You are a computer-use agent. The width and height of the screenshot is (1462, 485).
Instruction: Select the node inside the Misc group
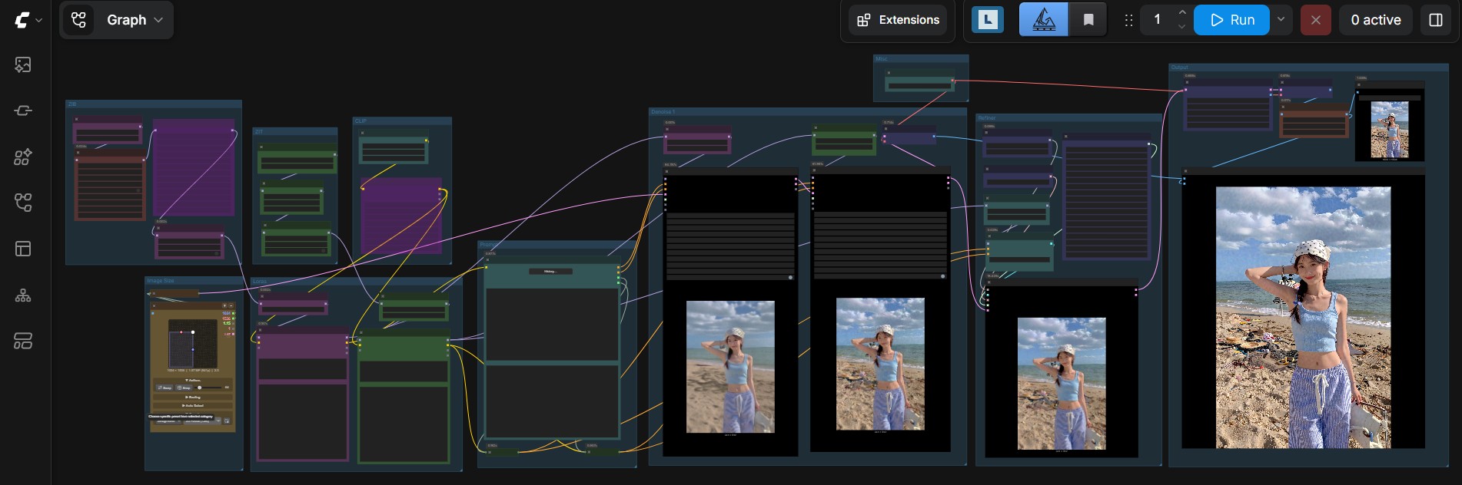919,81
